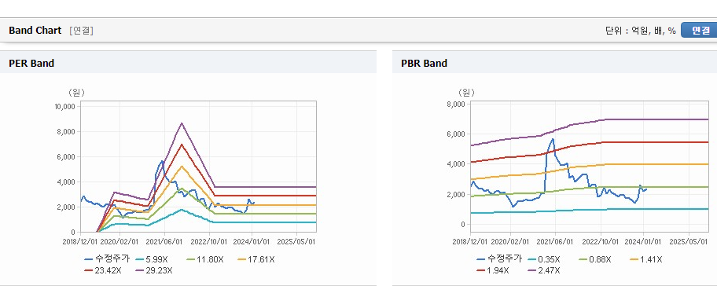Toggle 17.61X legend series in PER Band
The height and width of the screenshot is (286, 717).
click(x=256, y=259)
